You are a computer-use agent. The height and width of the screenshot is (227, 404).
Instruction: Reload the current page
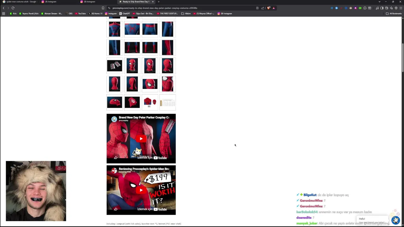pos(13,8)
